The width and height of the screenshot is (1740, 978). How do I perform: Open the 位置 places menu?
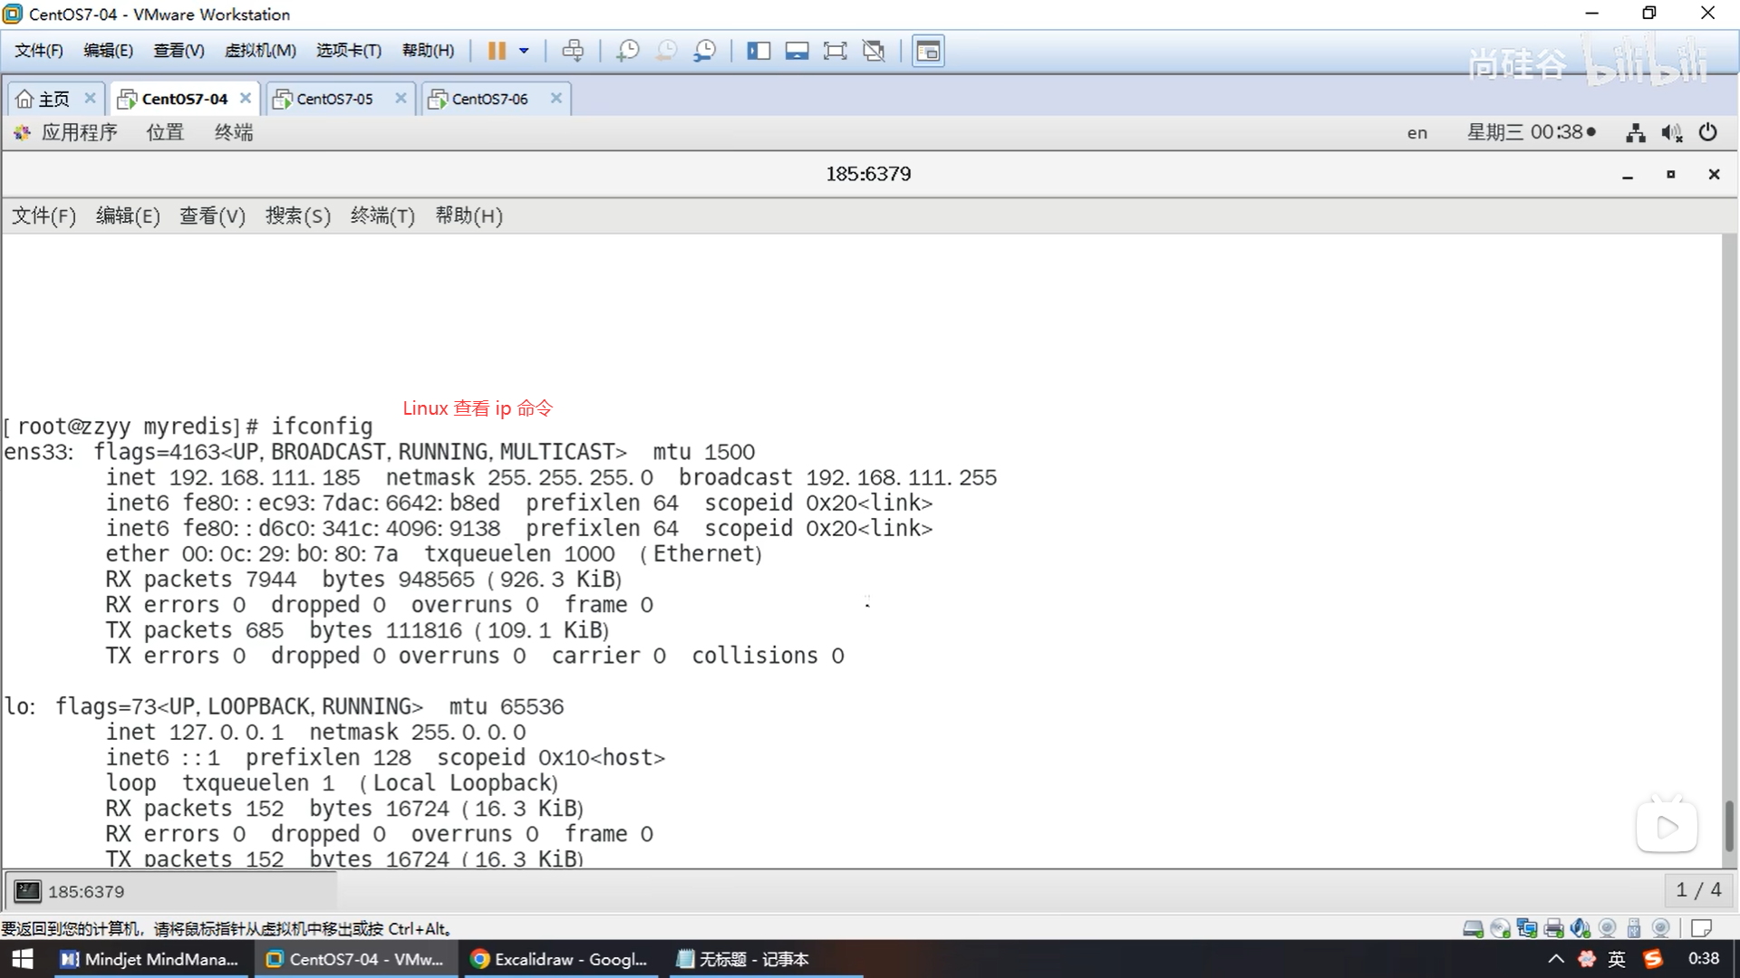click(165, 132)
